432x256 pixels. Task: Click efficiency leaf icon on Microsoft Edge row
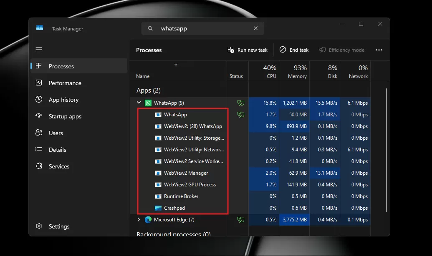click(241, 220)
